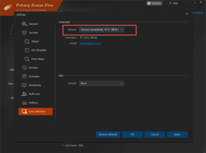Click the User Interface monitor icon
206x153 pixels.
[x=24, y=111]
